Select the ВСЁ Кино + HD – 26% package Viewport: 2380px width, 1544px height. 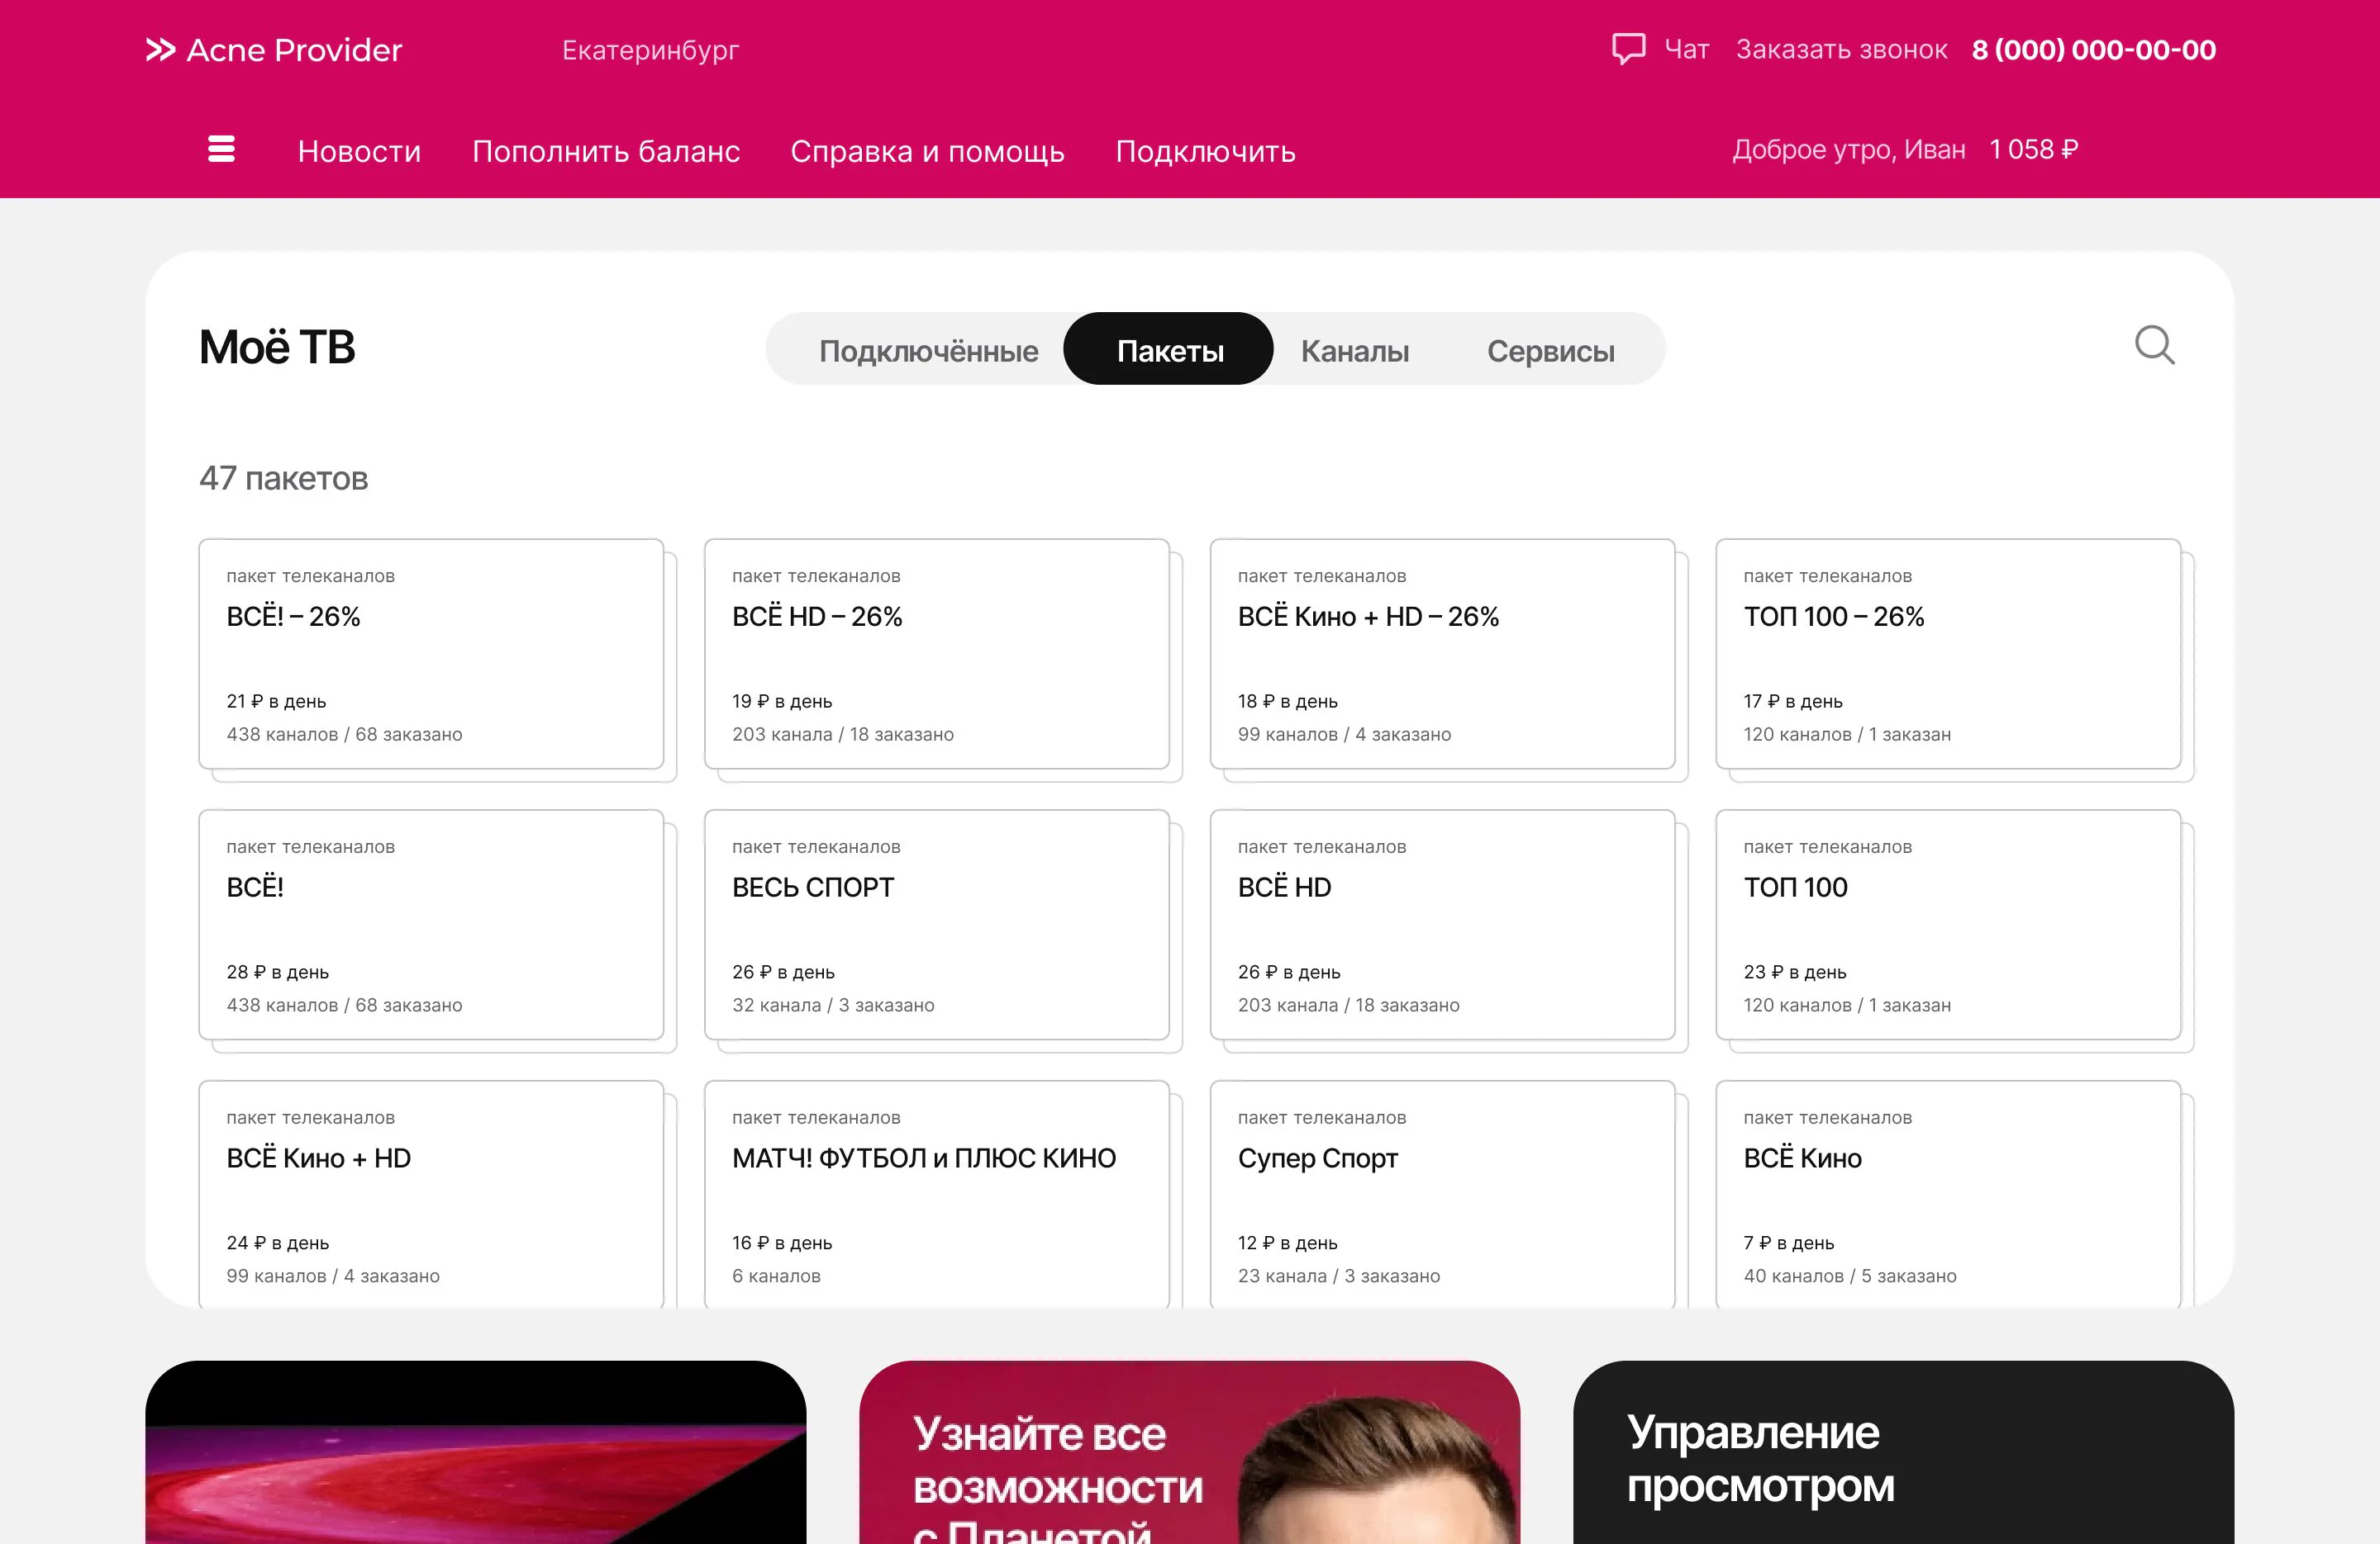1442,654
